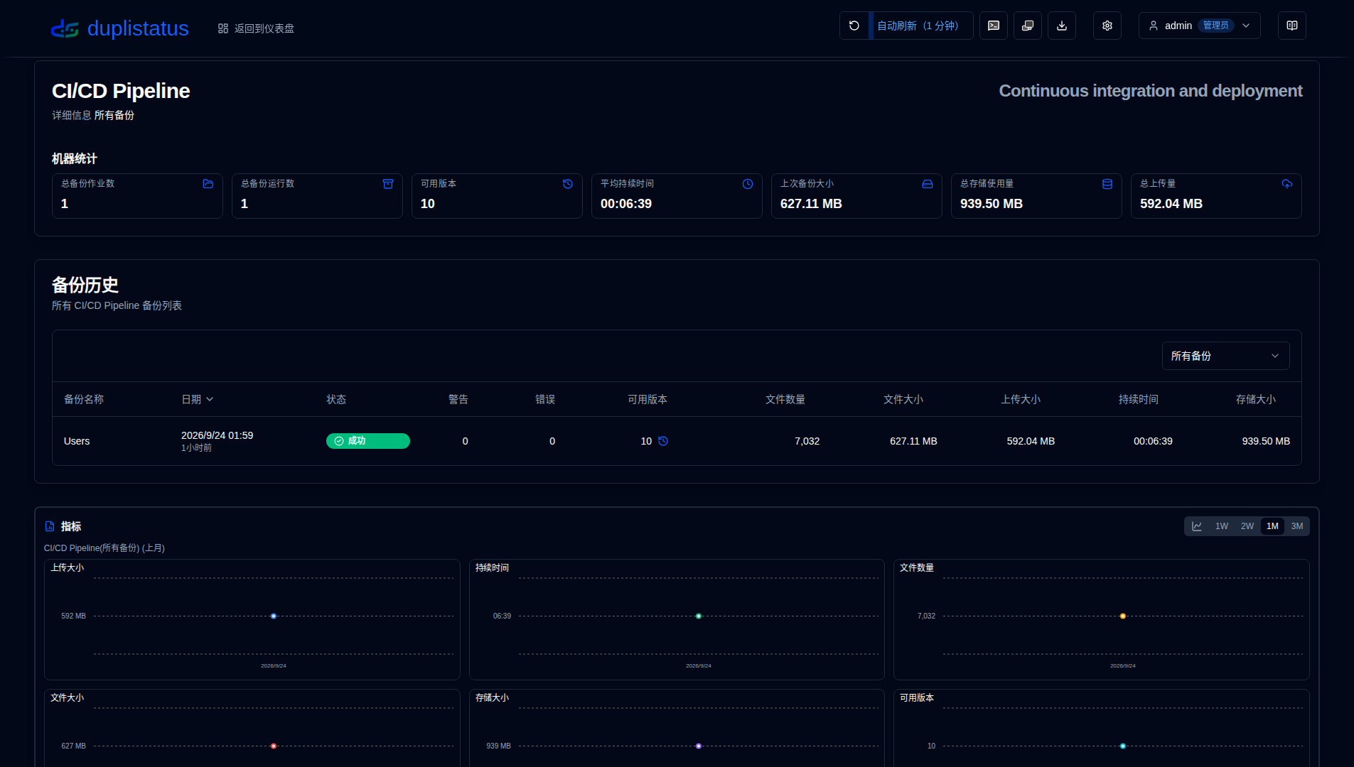Expand the 所有备份 filter dropdown
This screenshot has height=767, width=1354.
point(1226,356)
